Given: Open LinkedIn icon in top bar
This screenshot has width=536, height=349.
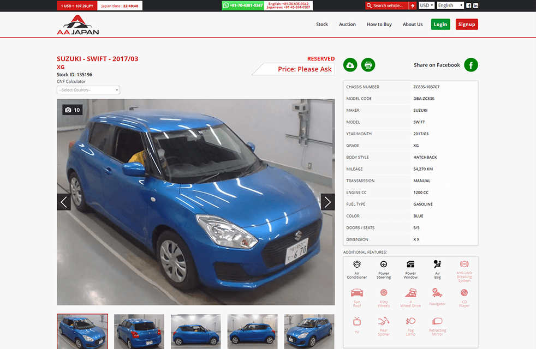Looking at the screenshot, I should tap(476, 5).
